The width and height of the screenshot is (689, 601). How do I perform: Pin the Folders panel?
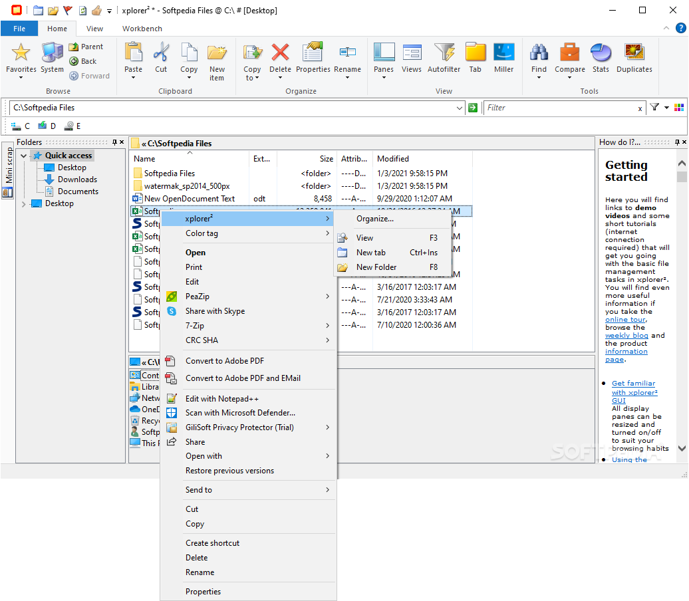[x=114, y=142]
